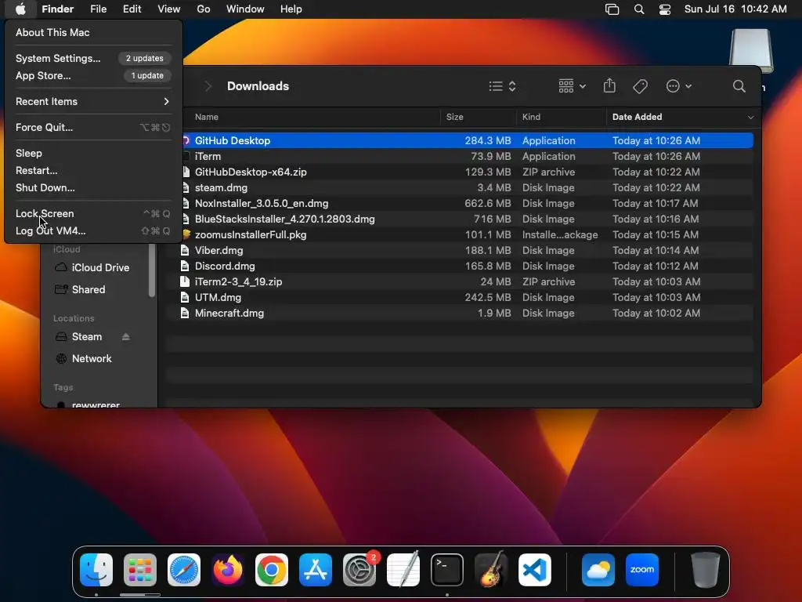Image resolution: width=802 pixels, height=602 pixels.
Task: Open the Go menu in menu bar
Action: pos(204,9)
